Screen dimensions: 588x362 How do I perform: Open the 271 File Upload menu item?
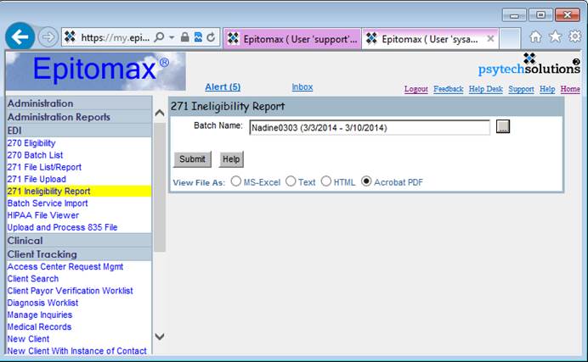tap(37, 179)
